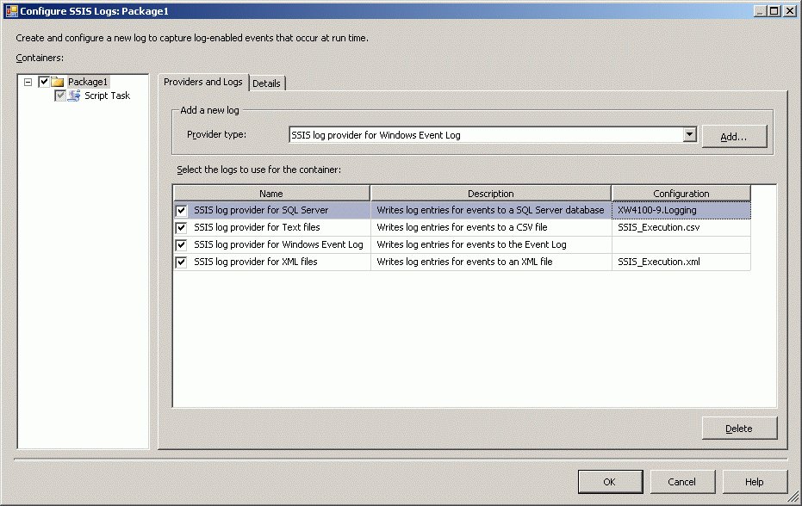Click the dialog resize grip
Viewport: 802px width, 506px height.
793,496
